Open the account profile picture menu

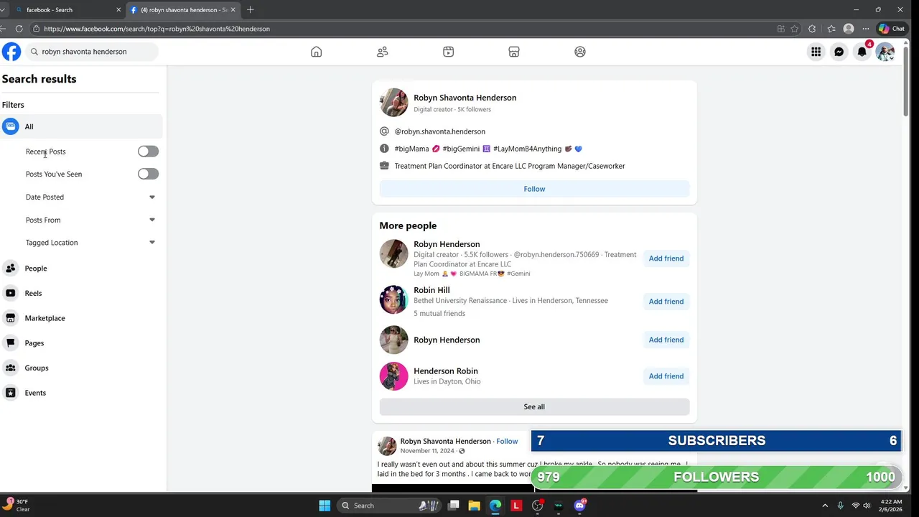[x=885, y=52]
